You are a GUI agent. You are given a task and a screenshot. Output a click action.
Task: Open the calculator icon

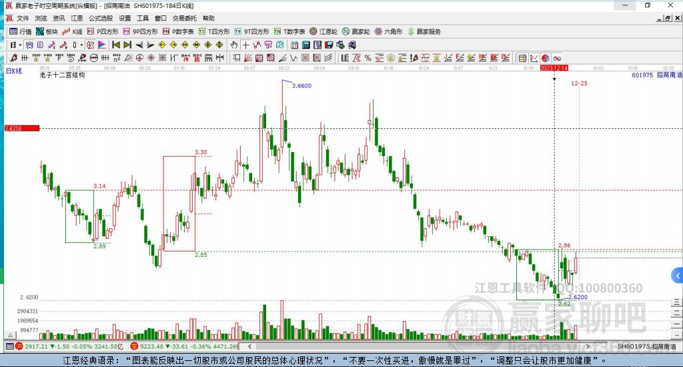coord(306,45)
